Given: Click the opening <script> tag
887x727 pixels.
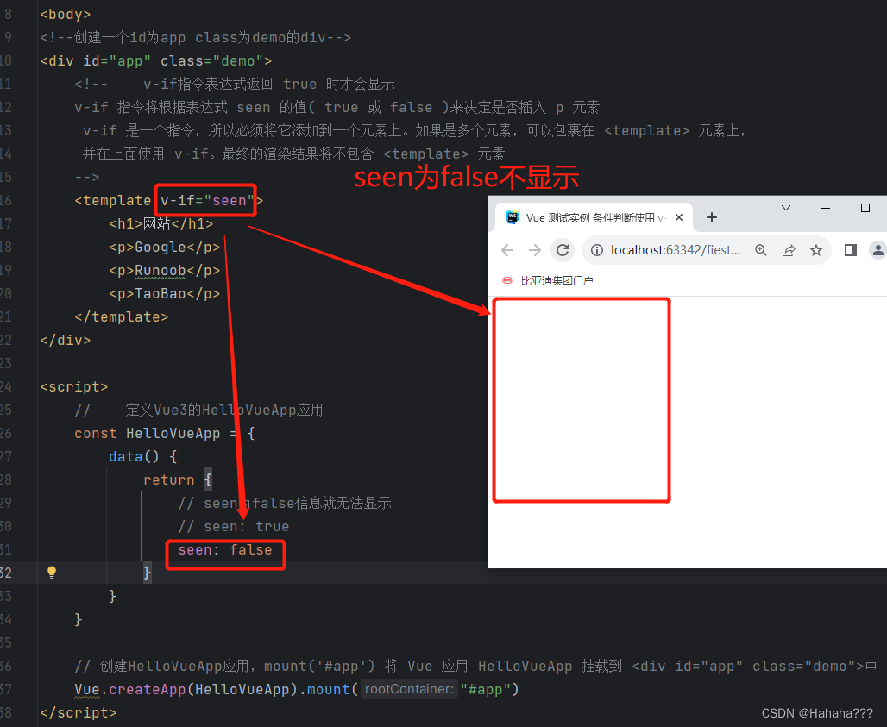Looking at the screenshot, I should (73, 386).
